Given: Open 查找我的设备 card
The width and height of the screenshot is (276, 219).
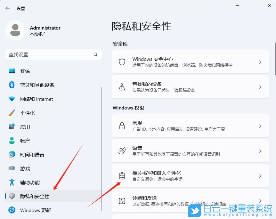Looking at the screenshot, I should (190, 87).
